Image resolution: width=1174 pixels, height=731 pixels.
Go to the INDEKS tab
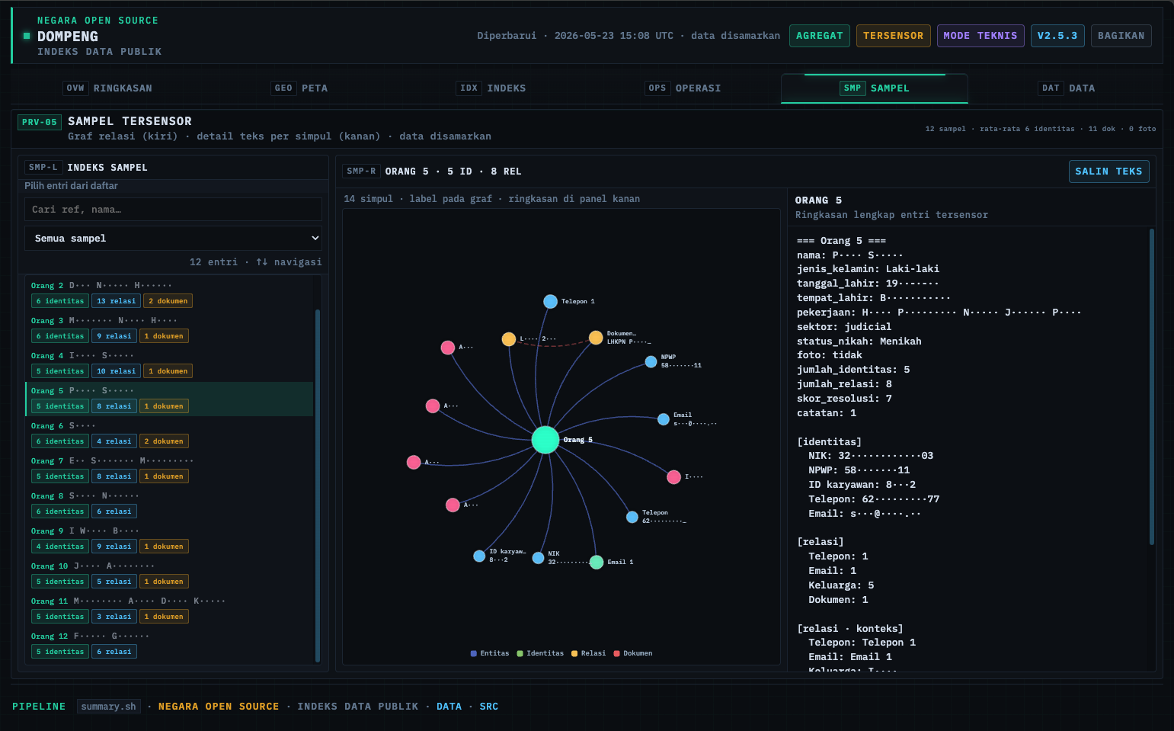[491, 88]
